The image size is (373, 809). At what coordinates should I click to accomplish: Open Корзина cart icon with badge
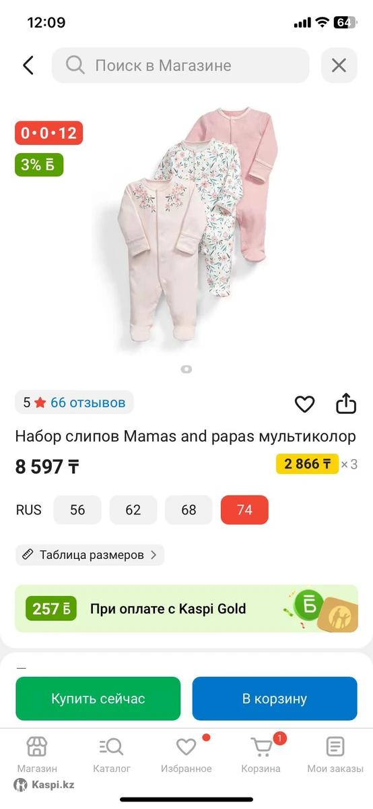coord(261,754)
